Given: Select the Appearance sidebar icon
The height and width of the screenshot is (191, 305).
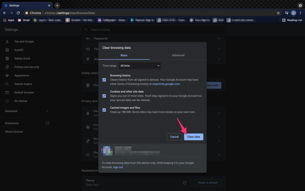Looking at the screenshot, I should (x=7, y=75).
